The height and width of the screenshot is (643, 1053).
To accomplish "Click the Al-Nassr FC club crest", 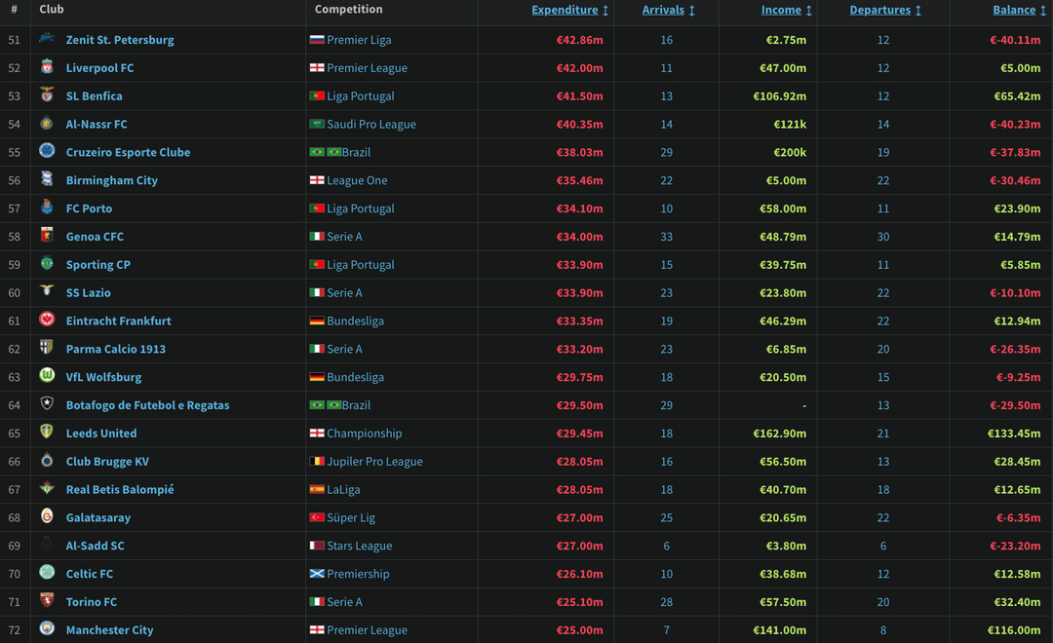I will 47,123.
